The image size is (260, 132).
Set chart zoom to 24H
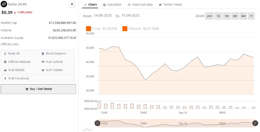click(210, 16)
